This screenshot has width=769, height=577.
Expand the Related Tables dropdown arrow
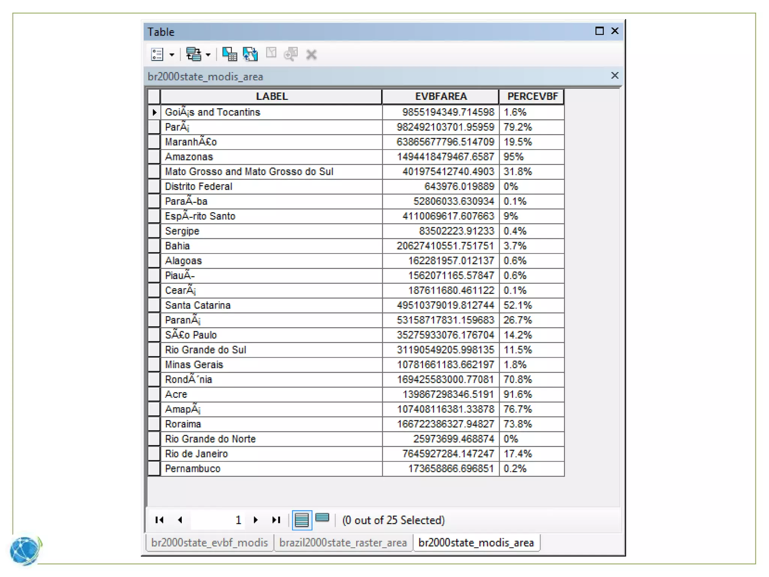(208, 55)
